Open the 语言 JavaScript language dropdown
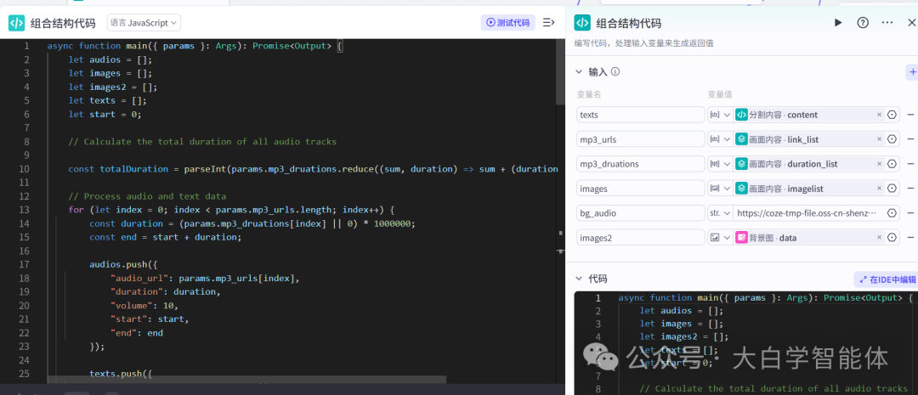The width and height of the screenshot is (918, 395). (x=144, y=23)
